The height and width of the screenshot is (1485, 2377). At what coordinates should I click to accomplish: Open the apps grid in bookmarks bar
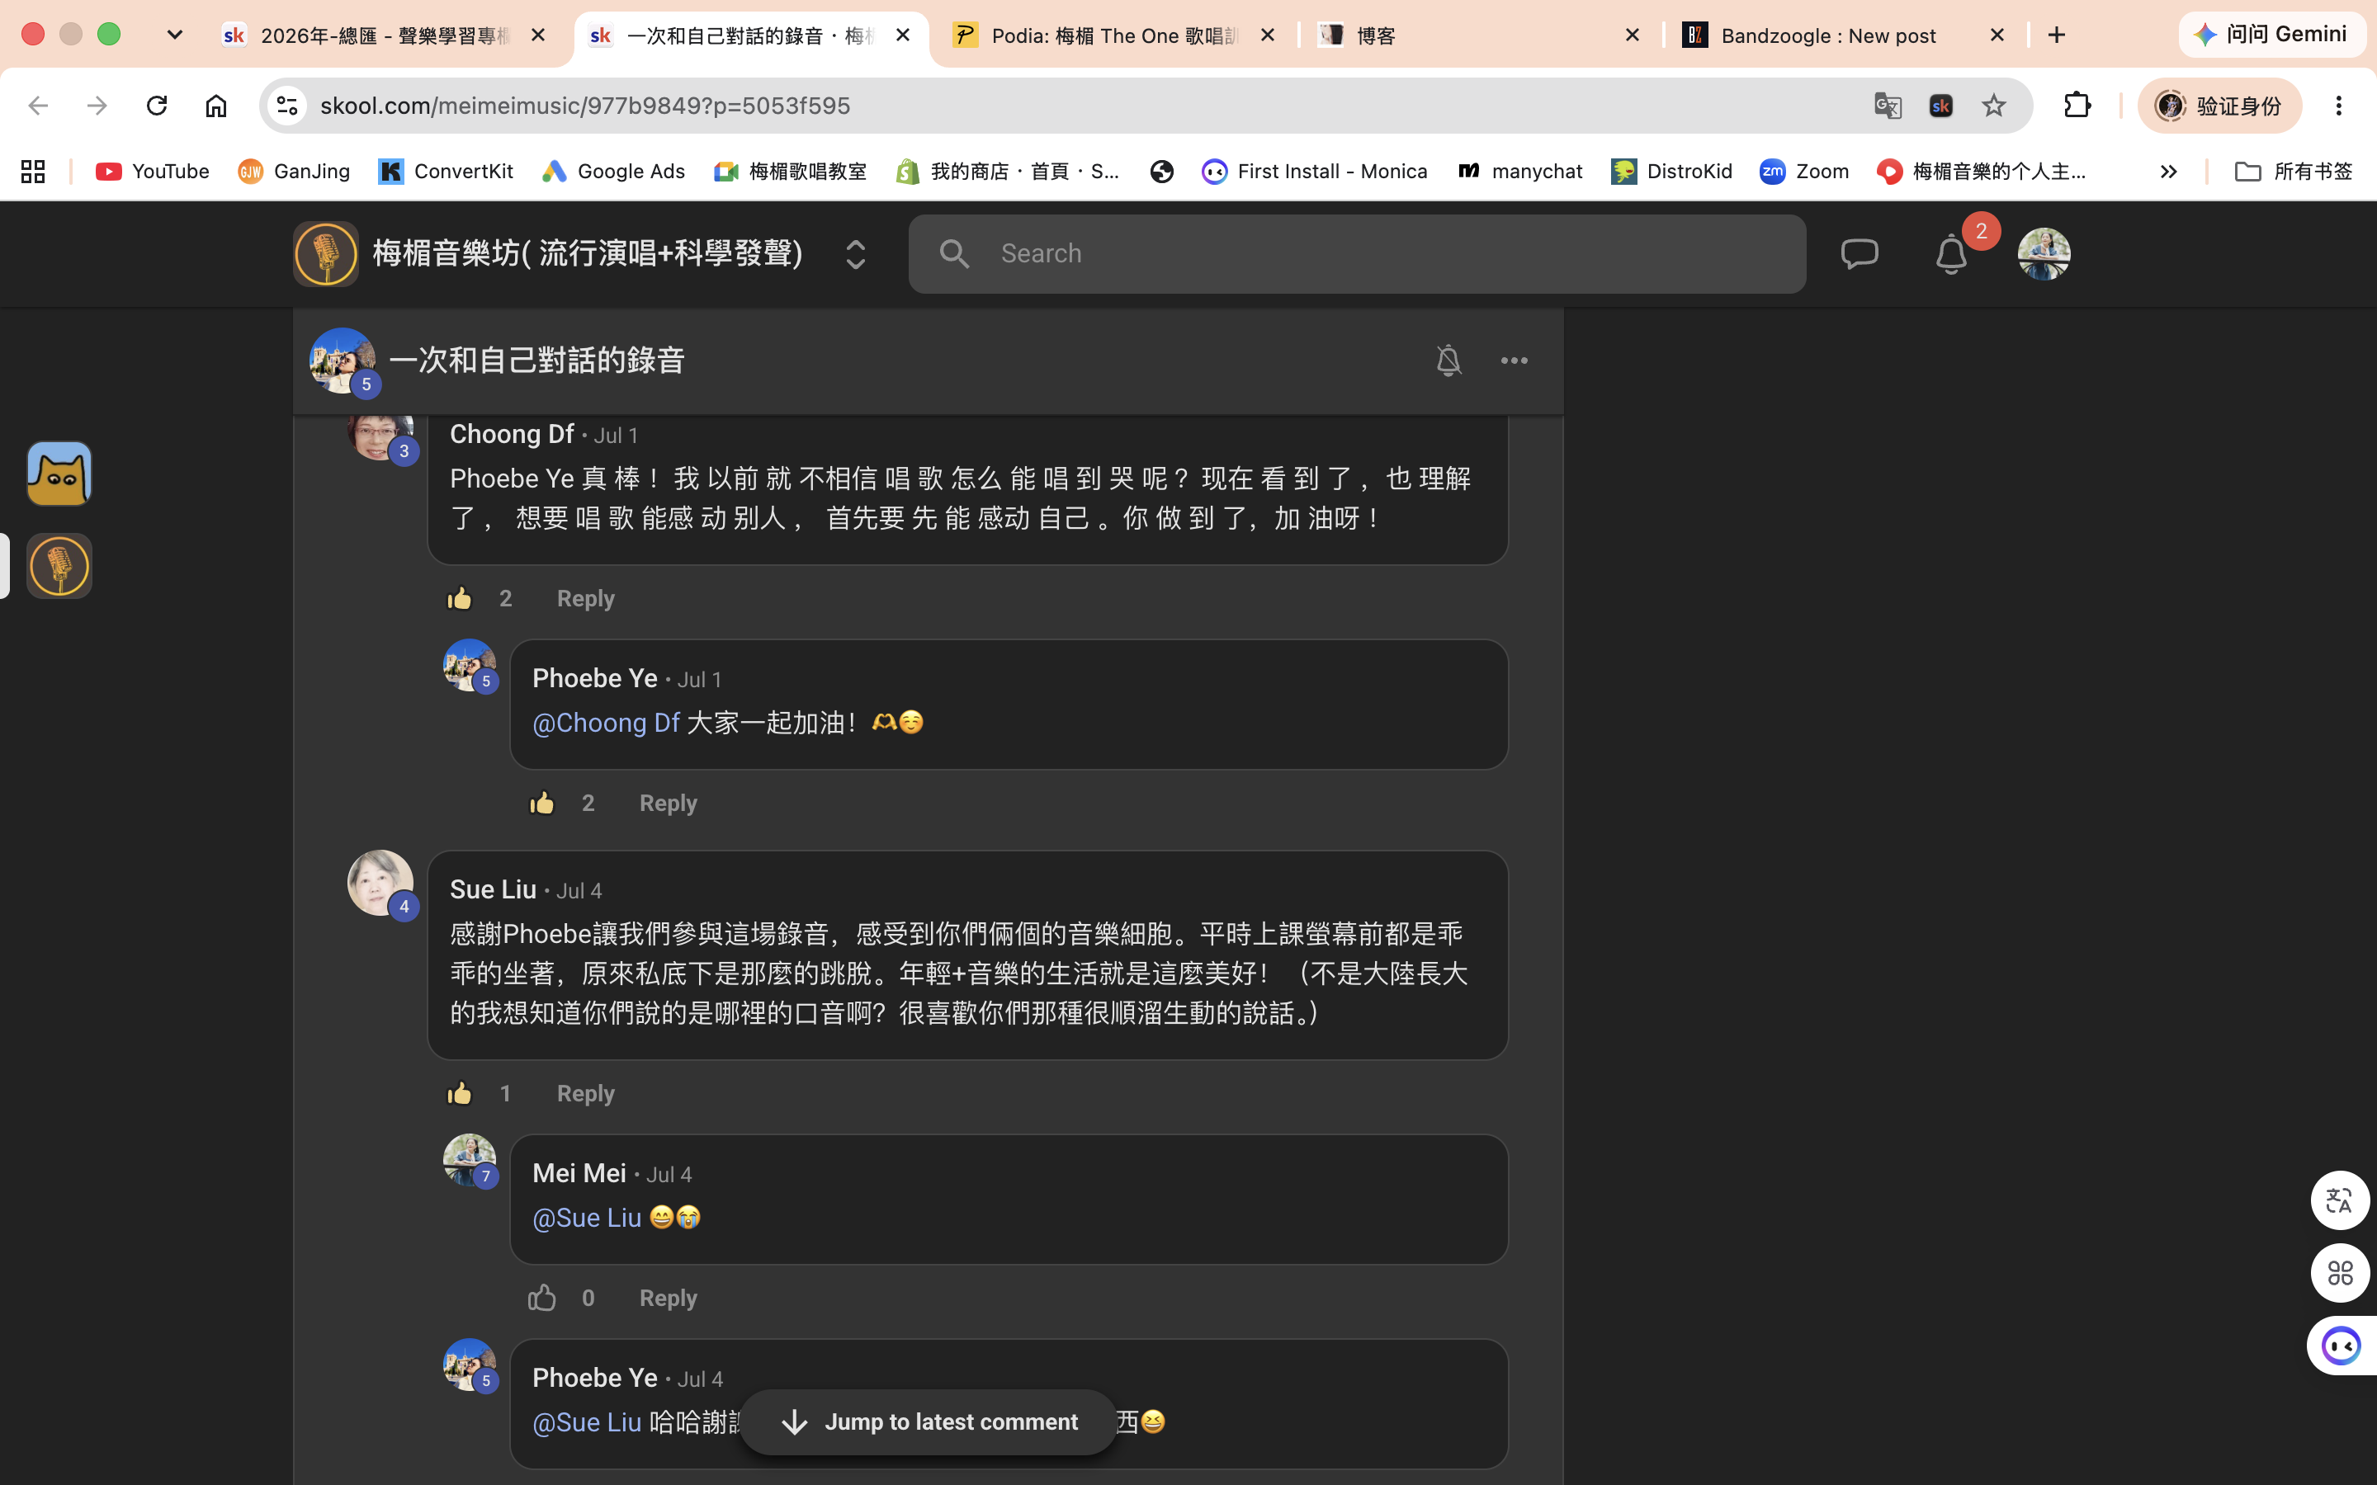tap(32, 171)
